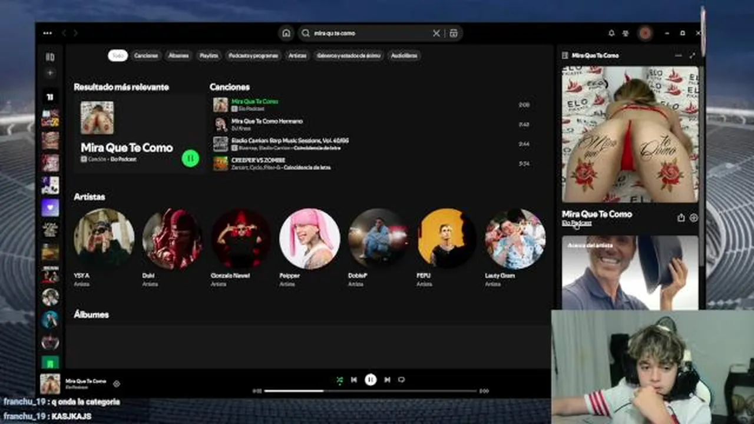Add current song to Liked Songs
Screen dimensions: 754x424
click(x=117, y=384)
